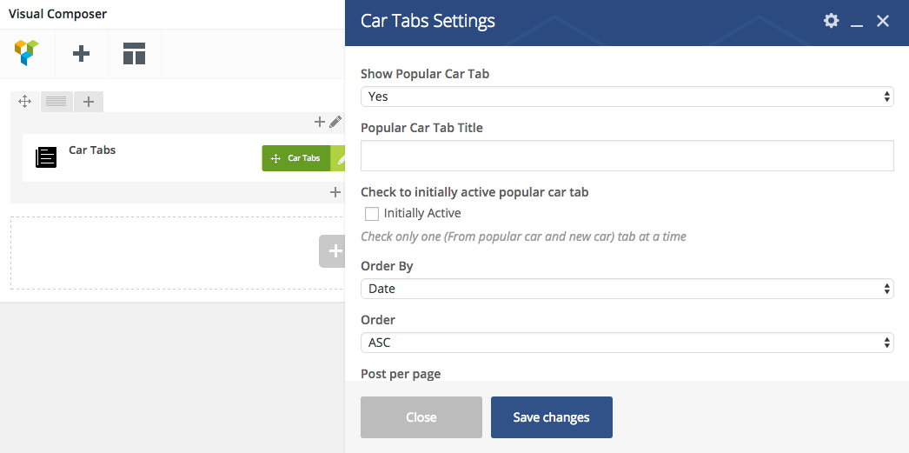
Task: Click the Car Tabs element document icon
Action: tap(46, 157)
